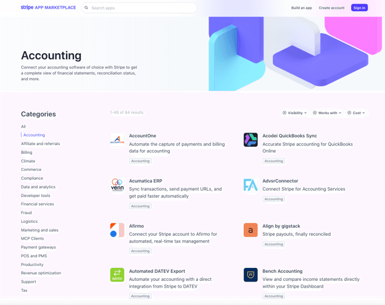
Task: Select Data and analytics category
Action: 38,187
